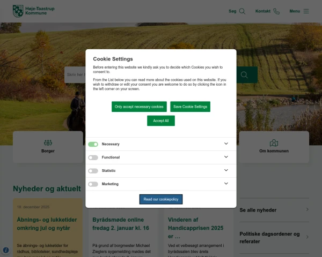This screenshot has height=257, width=322.
Task: Open the Åbnings- og lukketider omkring jul article
Action: (x=47, y=224)
